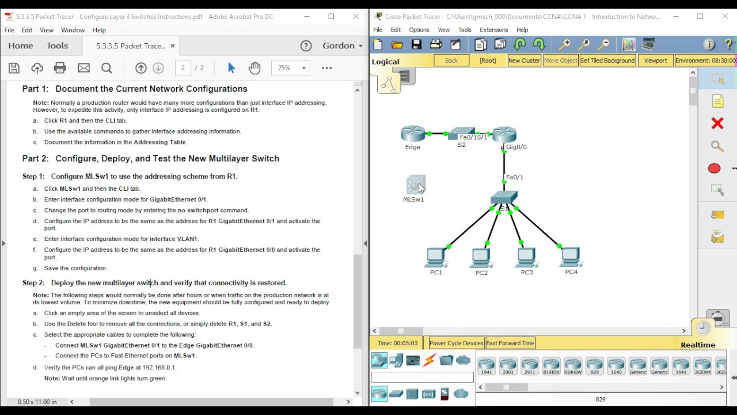Pick the Add Simple PDU envelope
Viewport: 737px width, 415px height.
717,214
